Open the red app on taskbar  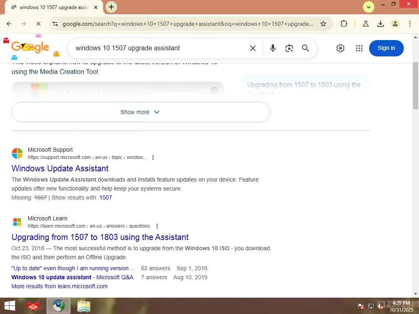[33, 306]
